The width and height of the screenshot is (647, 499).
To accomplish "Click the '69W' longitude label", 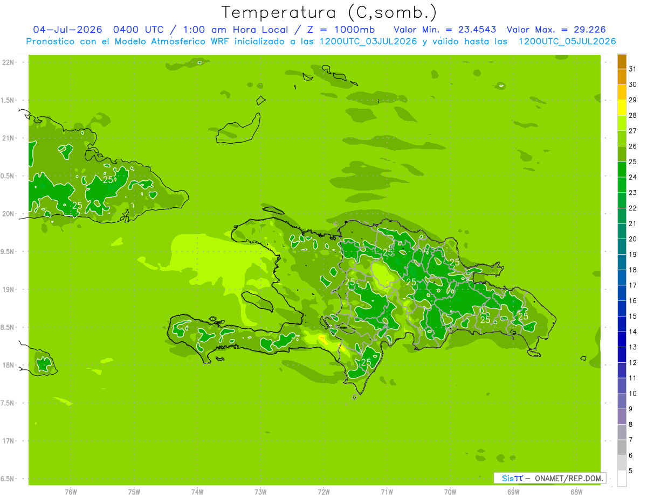I will [513, 492].
